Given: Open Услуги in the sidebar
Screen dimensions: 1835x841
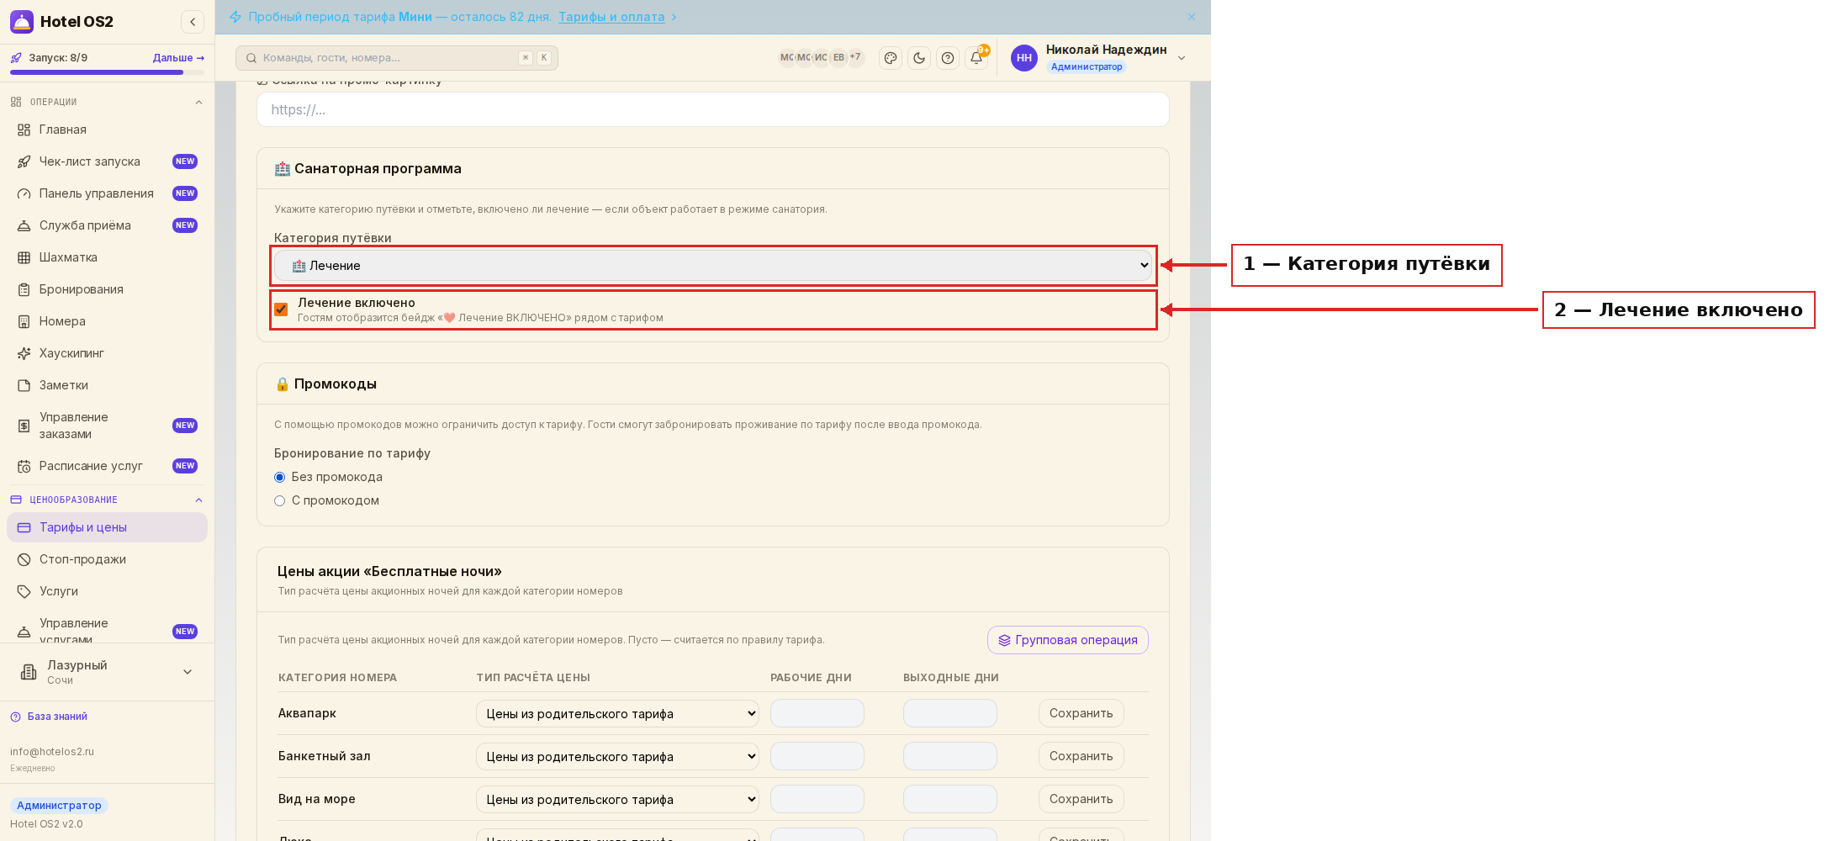Looking at the screenshot, I should 108,591.
